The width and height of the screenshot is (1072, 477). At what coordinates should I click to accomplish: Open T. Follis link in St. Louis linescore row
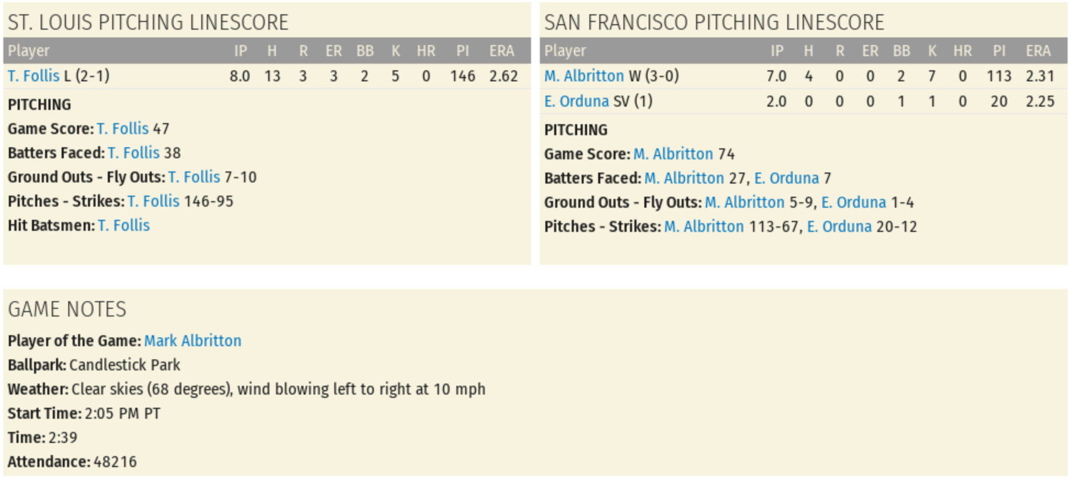tap(34, 76)
